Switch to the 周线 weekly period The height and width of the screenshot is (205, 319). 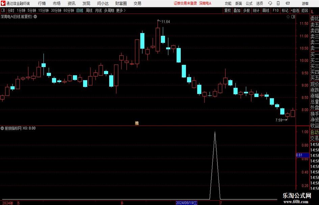point(89,10)
